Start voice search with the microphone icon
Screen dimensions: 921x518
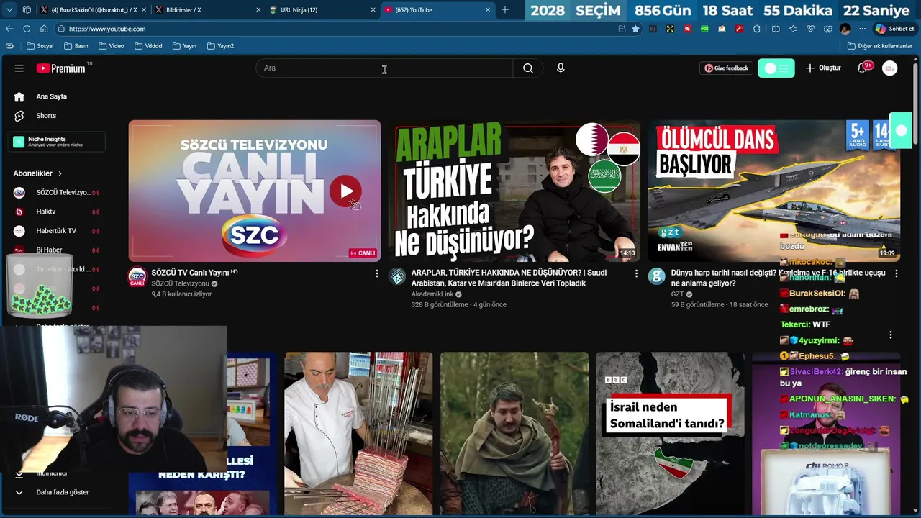561,68
